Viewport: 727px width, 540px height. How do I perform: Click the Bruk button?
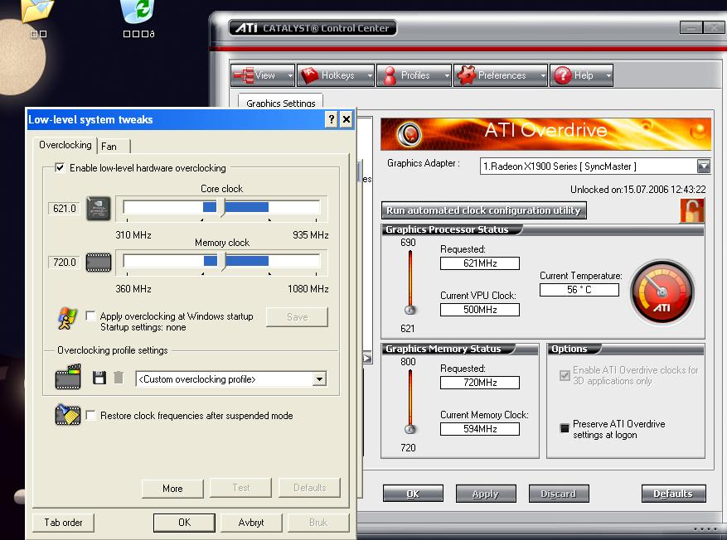coord(318,523)
